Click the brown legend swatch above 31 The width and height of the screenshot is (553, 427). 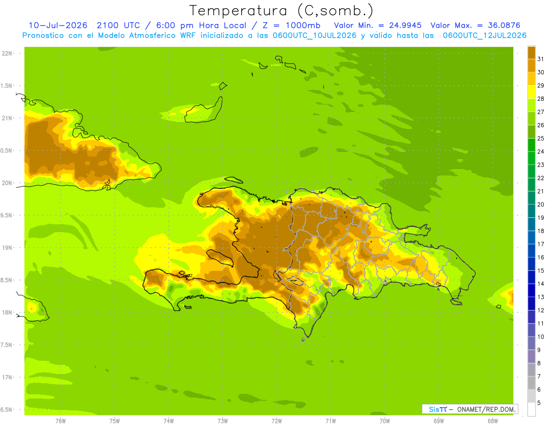[x=531, y=53]
